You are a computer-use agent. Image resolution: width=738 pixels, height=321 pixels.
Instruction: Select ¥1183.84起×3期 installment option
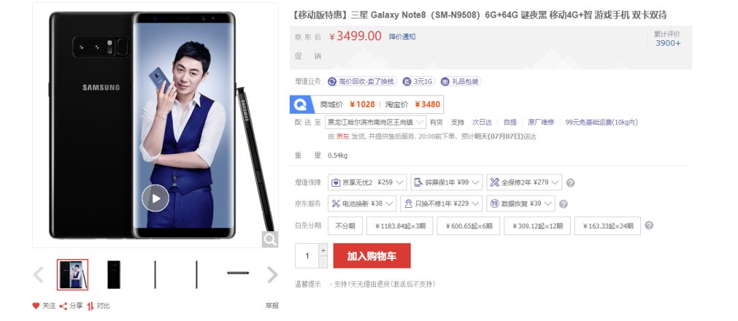coord(400,226)
